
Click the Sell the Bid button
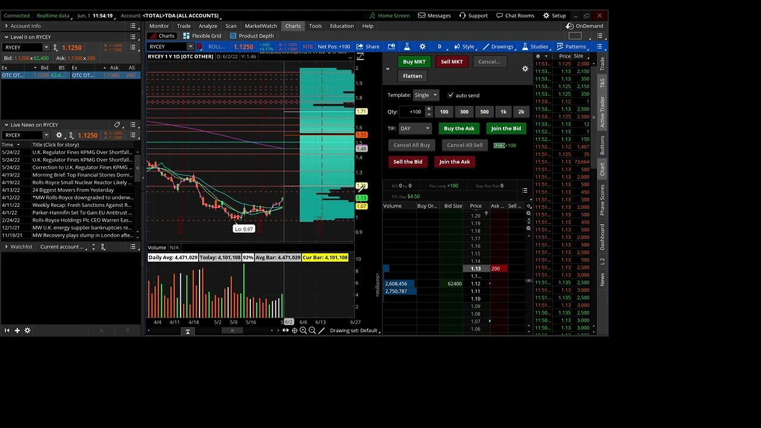point(408,162)
